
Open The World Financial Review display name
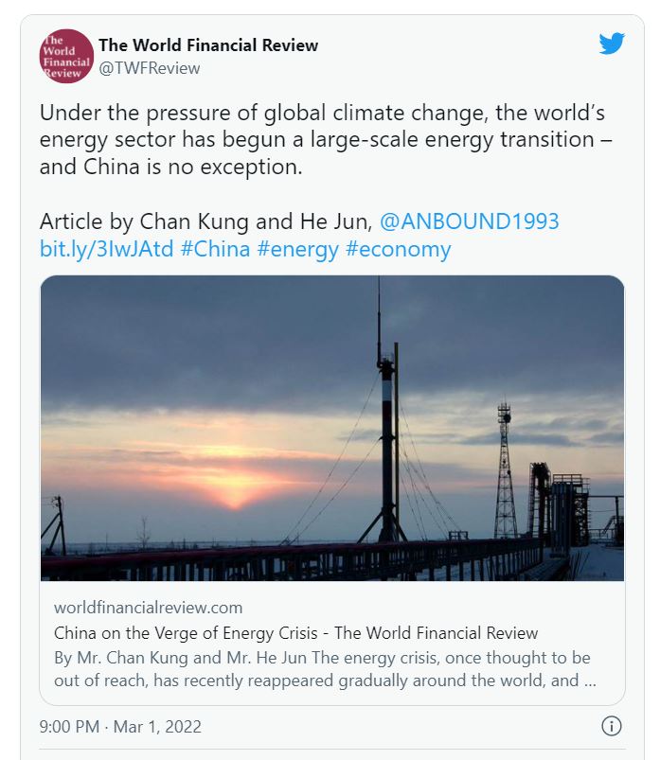tap(208, 45)
